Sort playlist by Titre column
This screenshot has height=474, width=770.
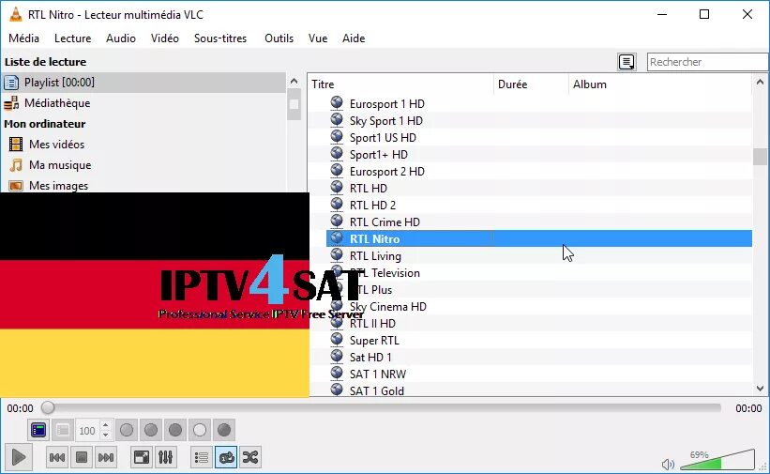click(x=400, y=84)
